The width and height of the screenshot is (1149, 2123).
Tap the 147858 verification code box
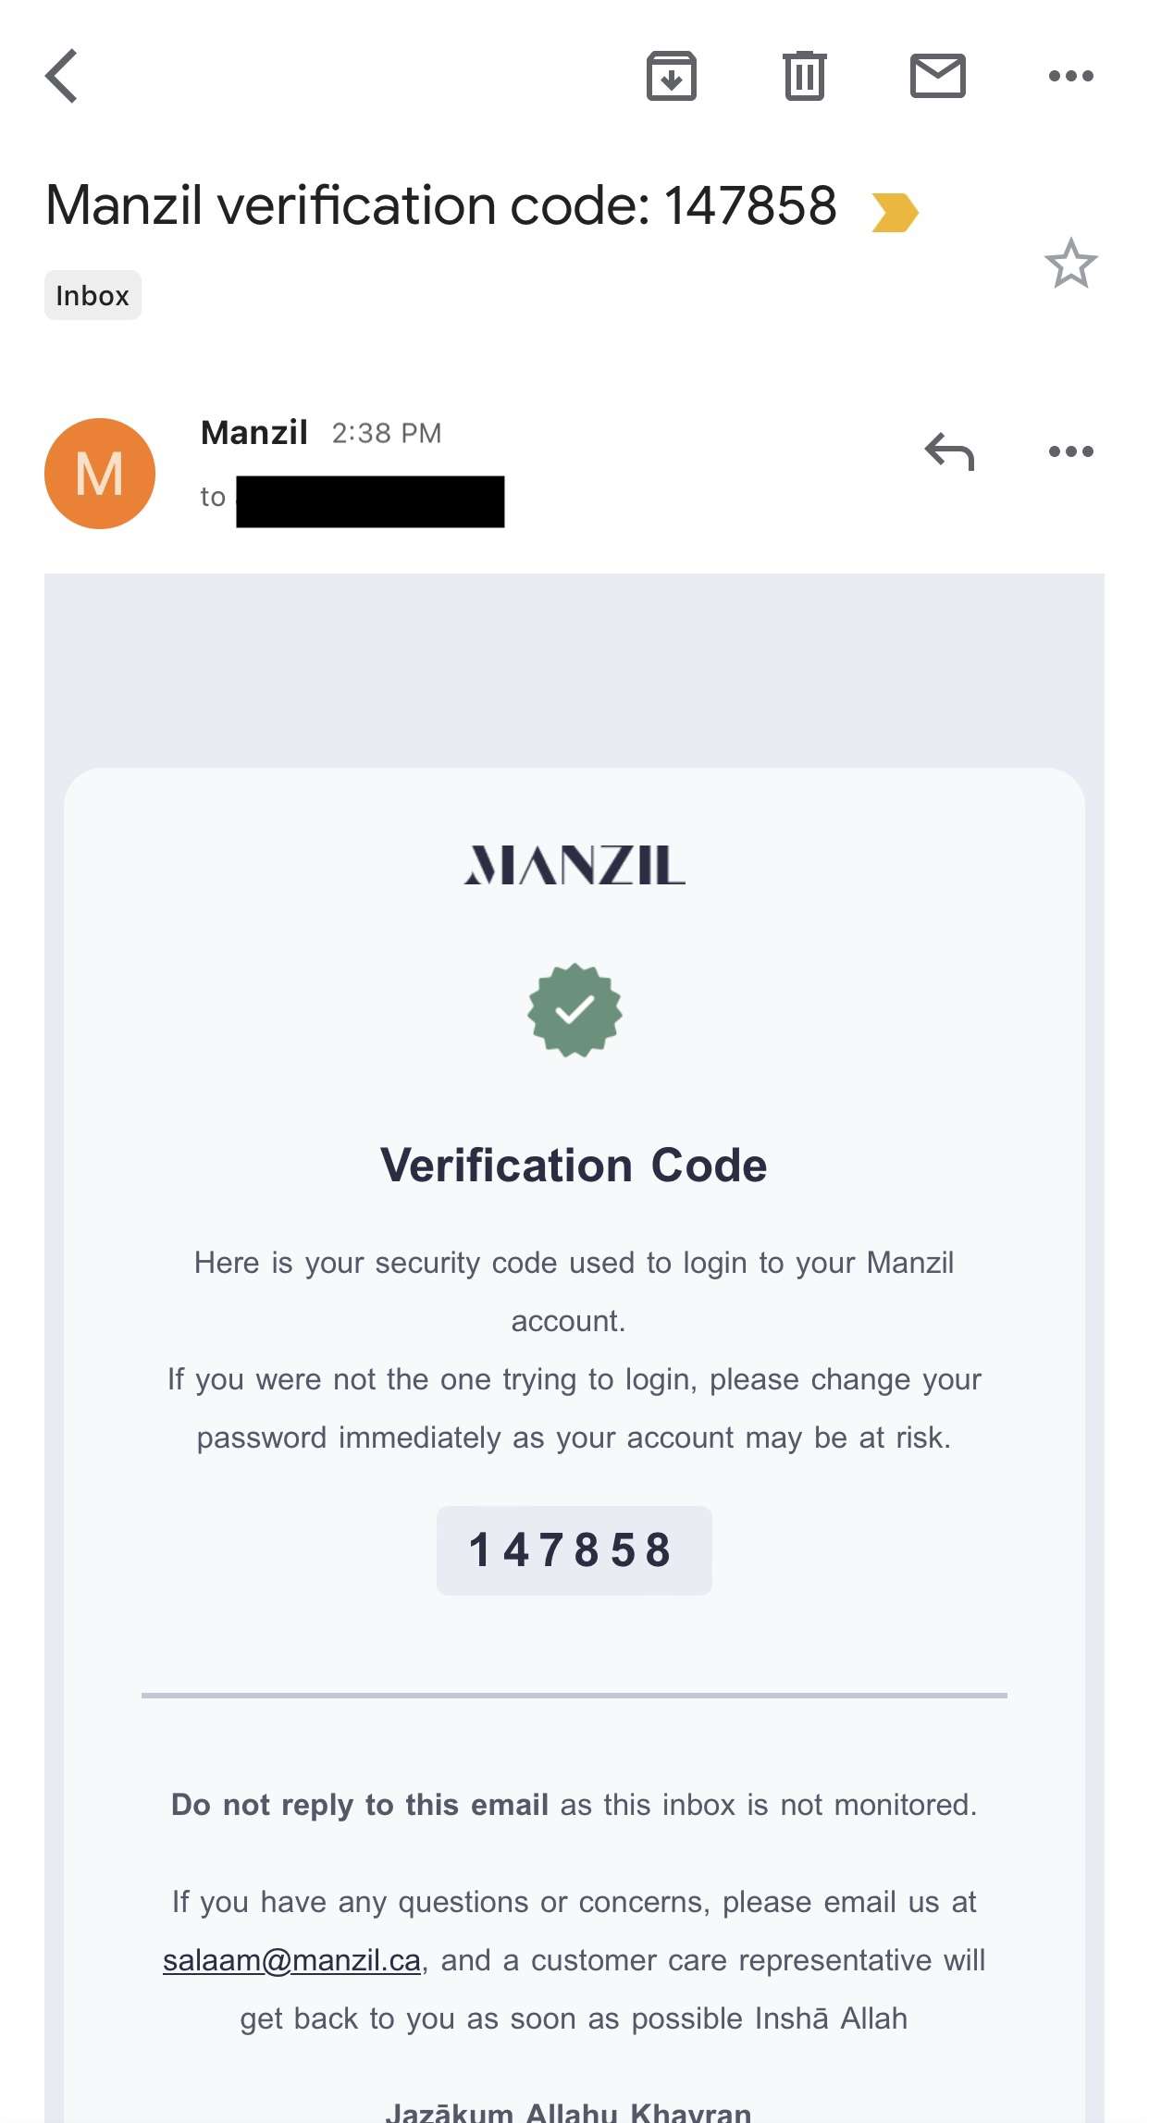[574, 1550]
